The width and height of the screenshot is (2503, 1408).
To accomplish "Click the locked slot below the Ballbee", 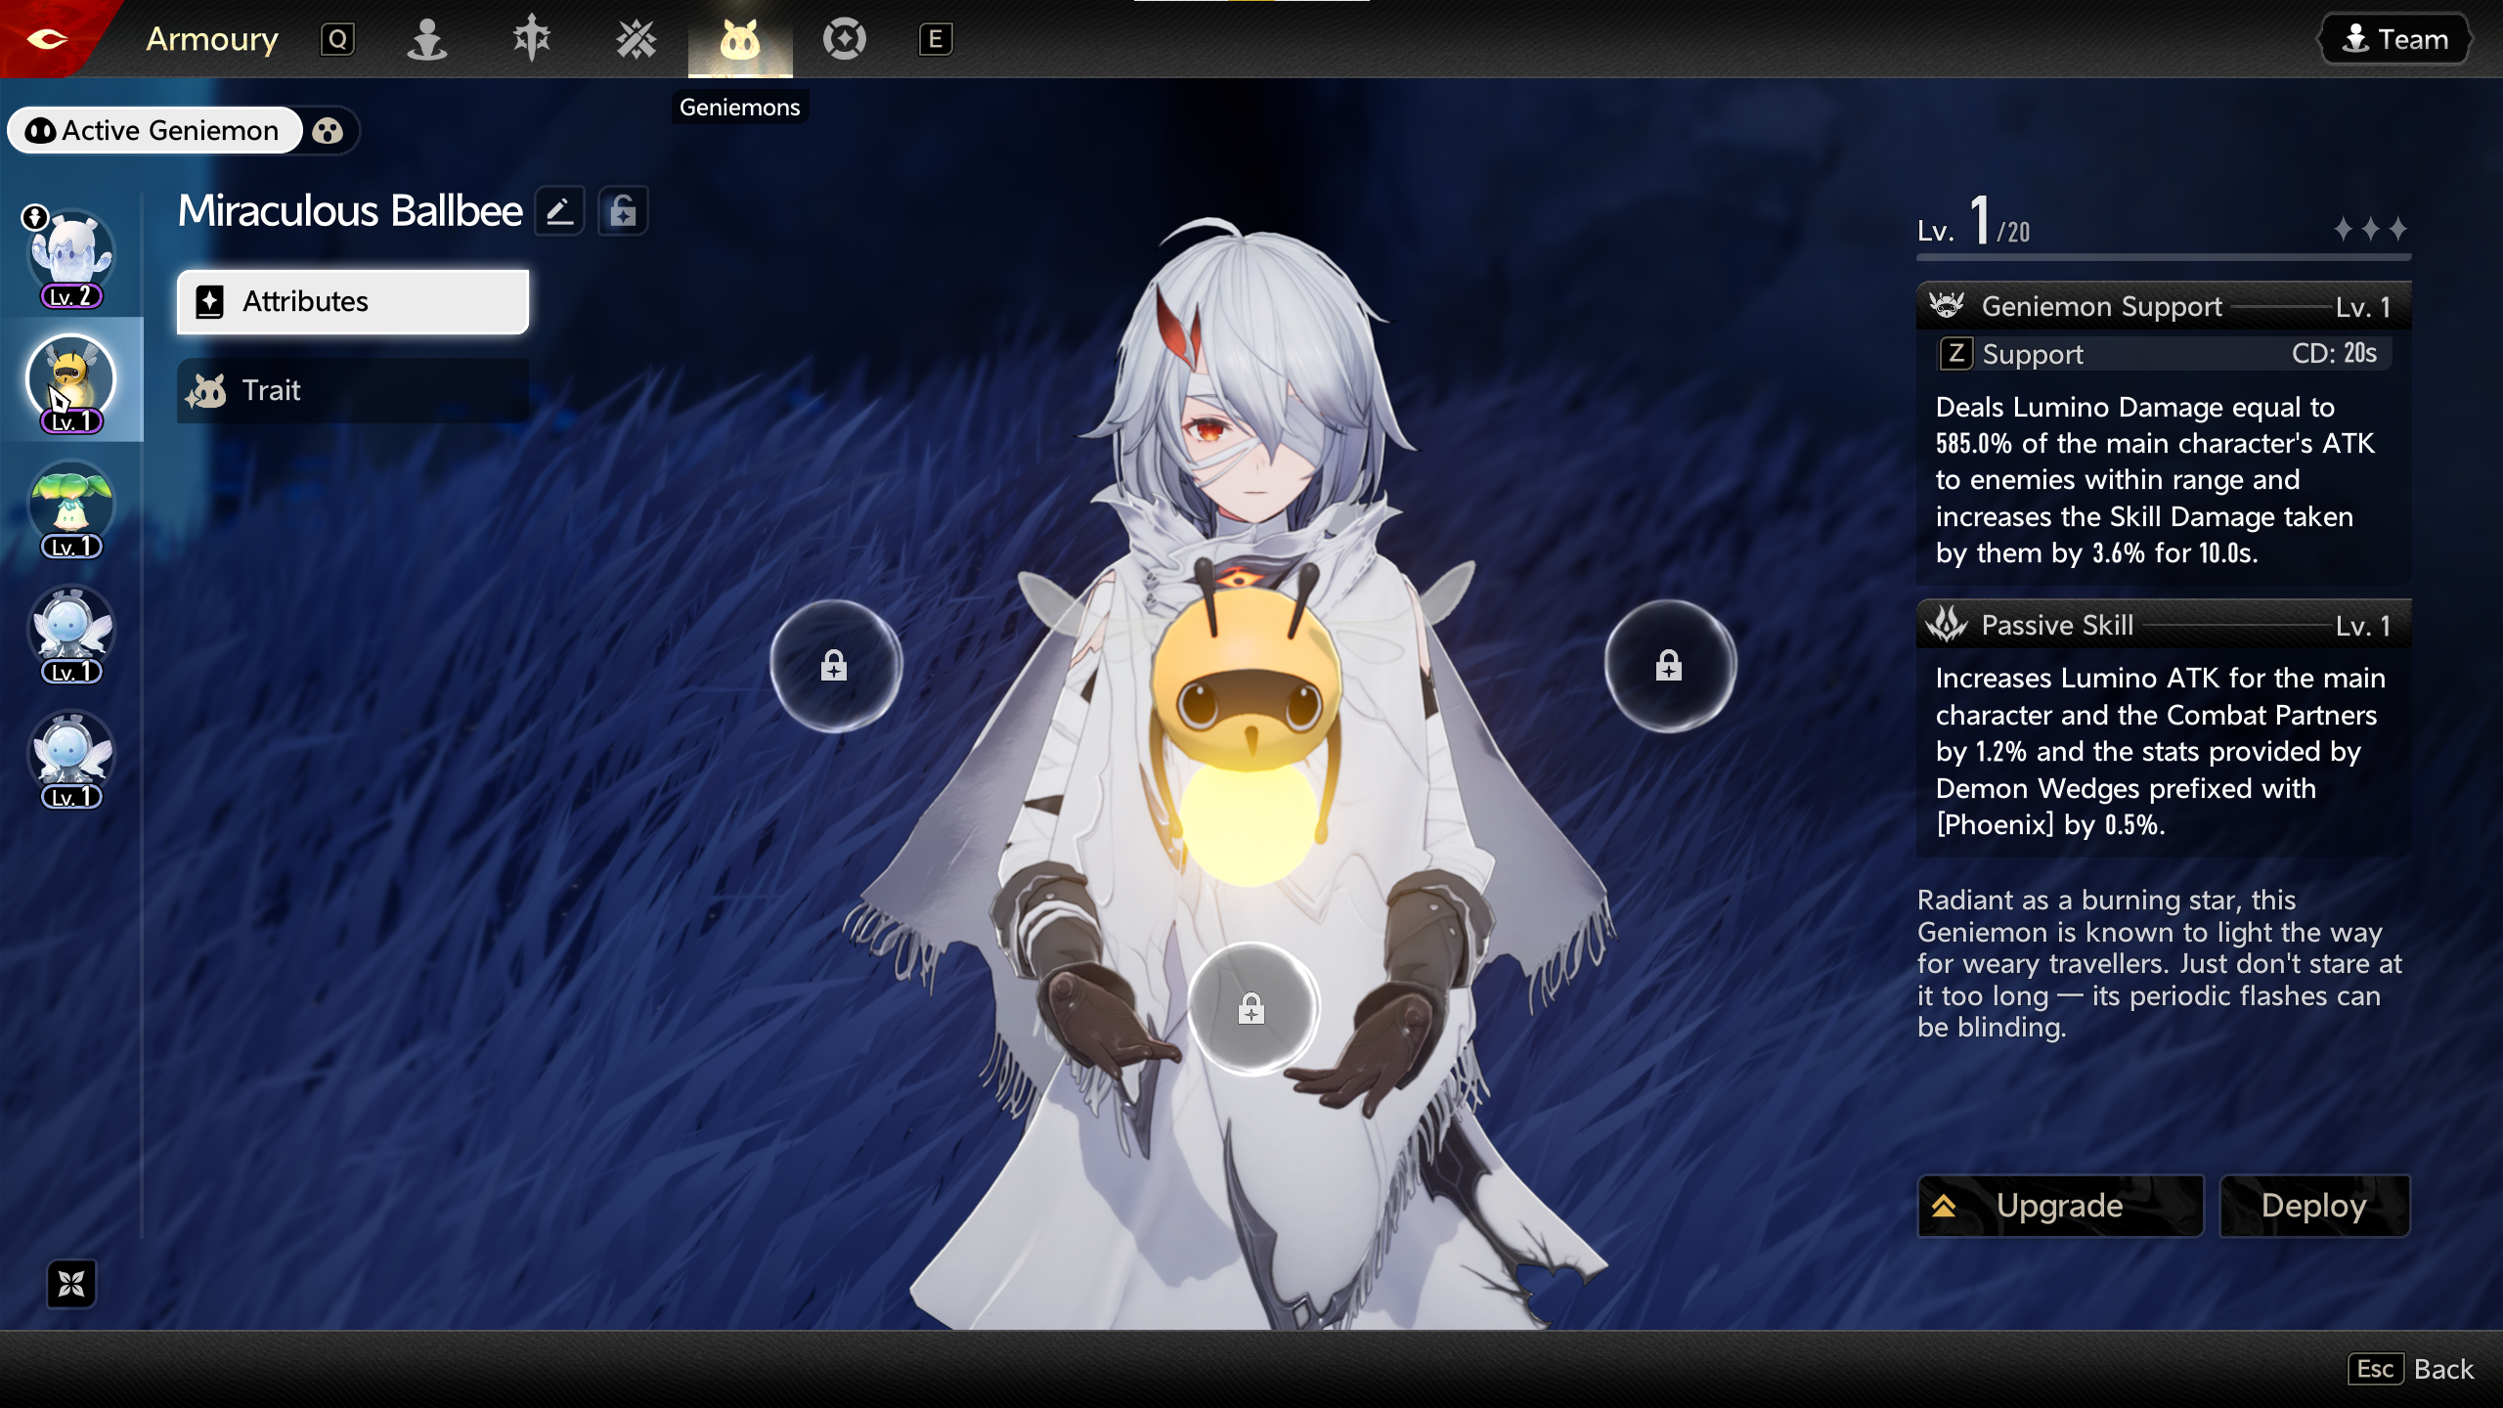I will coord(1251,1007).
